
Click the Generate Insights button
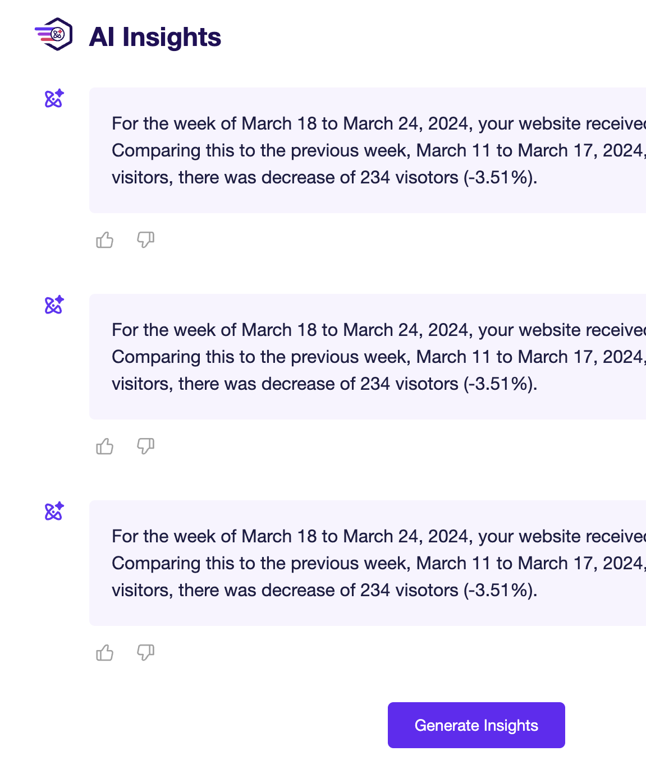(476, 725)
